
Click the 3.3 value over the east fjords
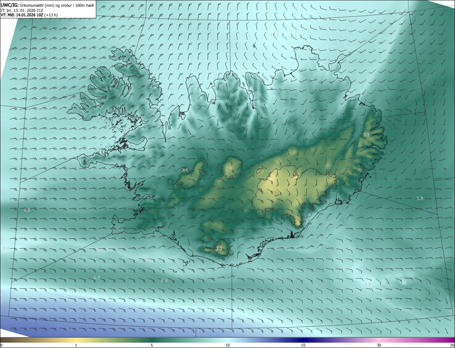[x=366, y=135]
